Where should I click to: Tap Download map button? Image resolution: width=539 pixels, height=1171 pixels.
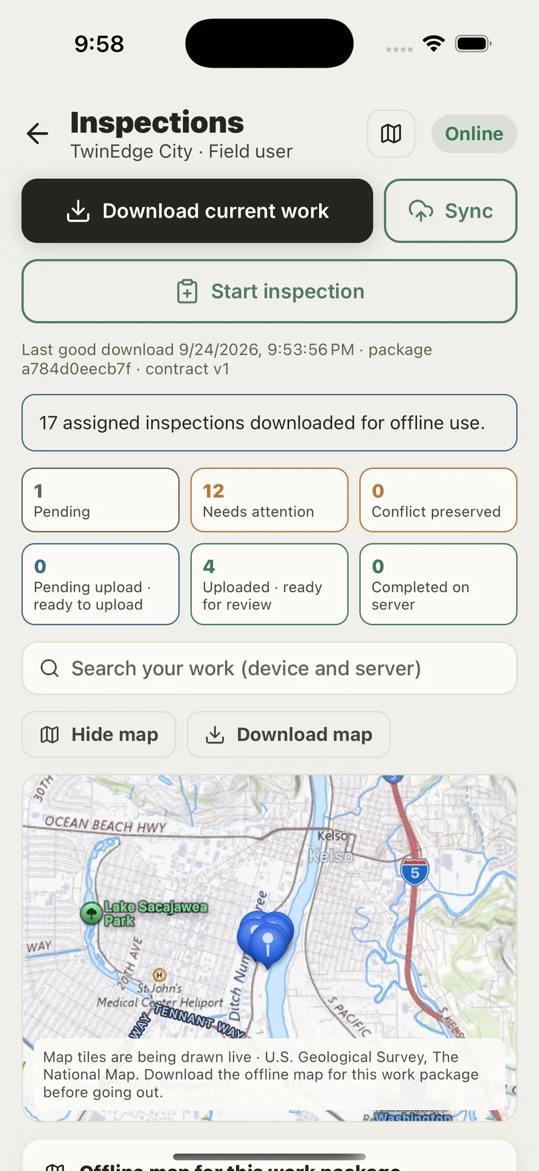pyautogui.click(x=288, y=734)
